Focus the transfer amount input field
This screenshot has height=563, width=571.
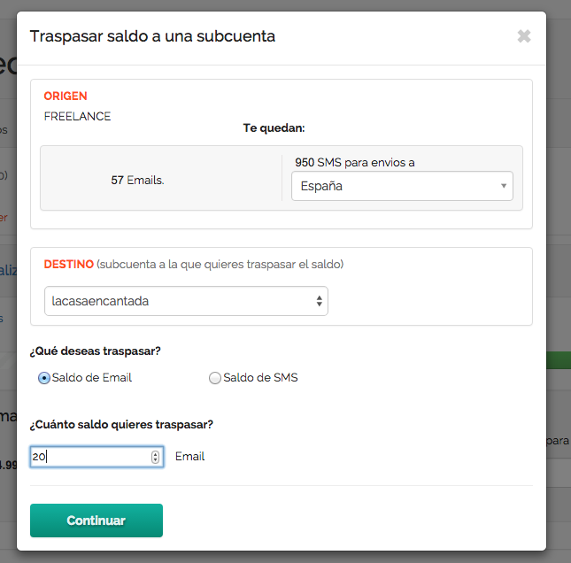[89, 457]
